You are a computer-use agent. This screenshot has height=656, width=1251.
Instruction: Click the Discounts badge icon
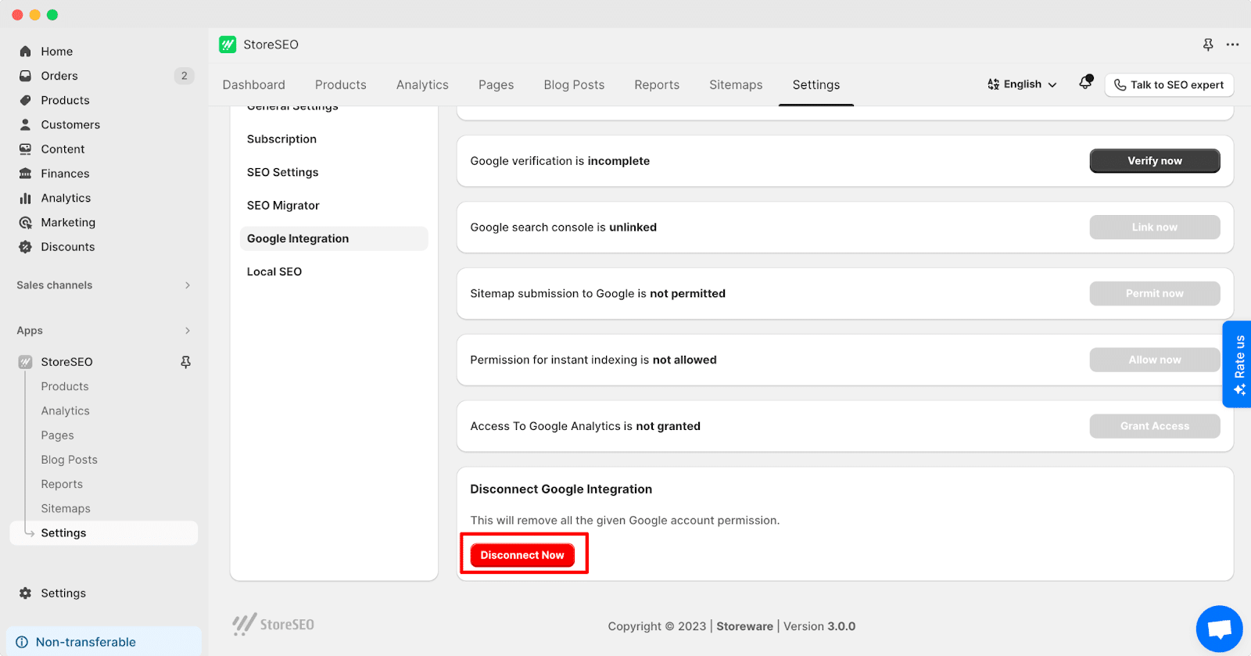(x=25, y=247)
